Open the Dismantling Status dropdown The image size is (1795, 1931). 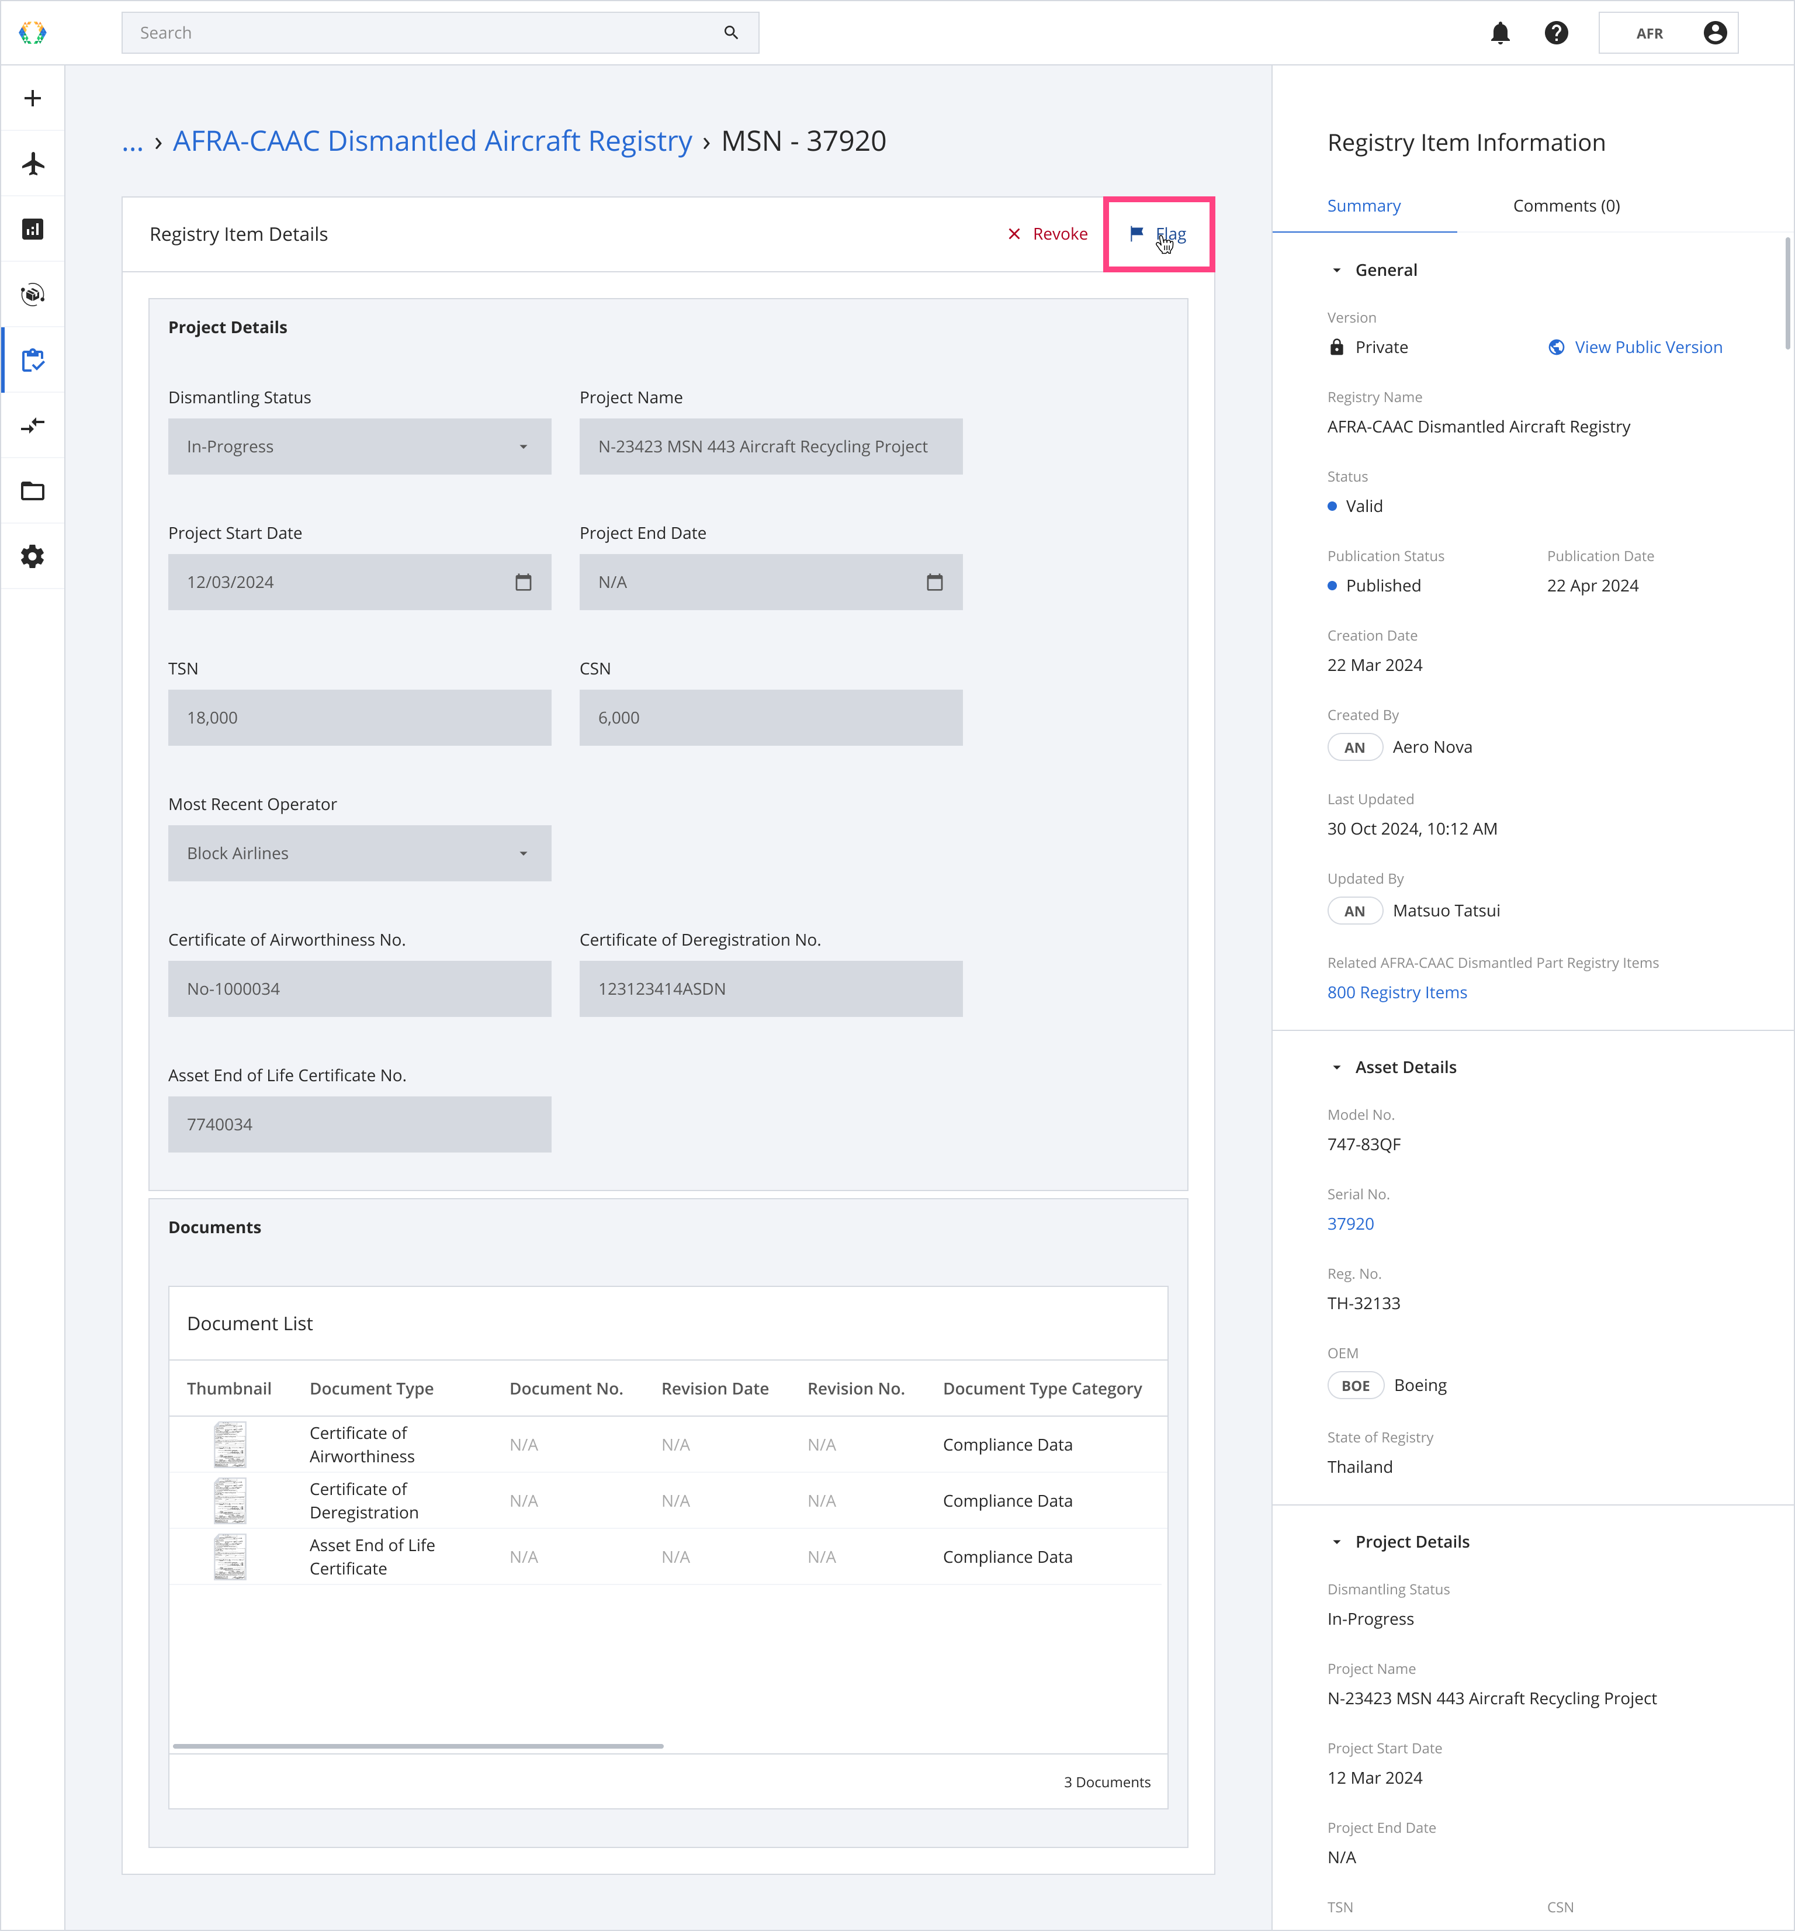coord(359,447)
